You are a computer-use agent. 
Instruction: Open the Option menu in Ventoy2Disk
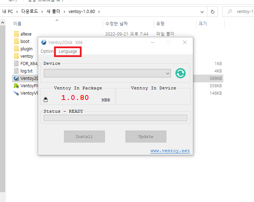[47, 51]
